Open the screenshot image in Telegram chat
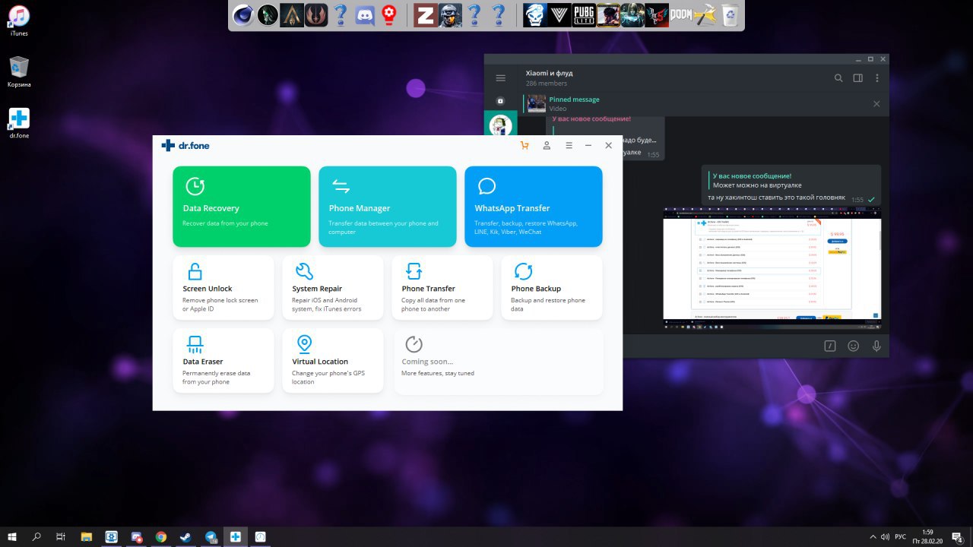This screenshot has height=547, width=973. 772,267
